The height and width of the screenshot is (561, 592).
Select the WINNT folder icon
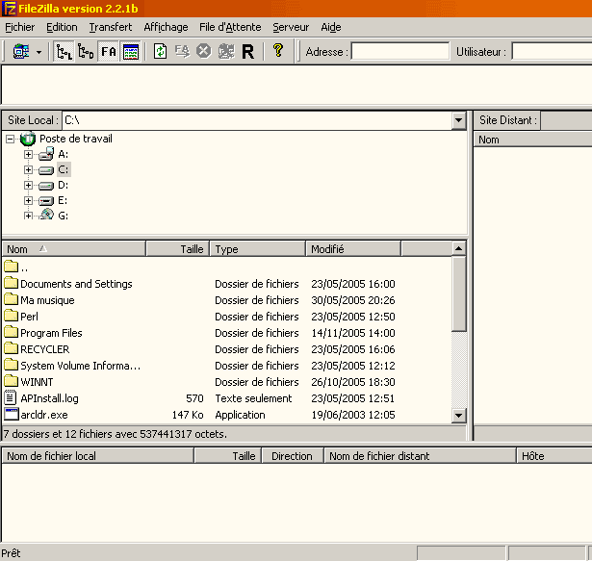(x=12, y=381)
